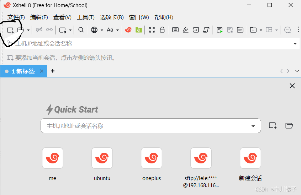
Task: Launch Xftp green toolbar icon
Action: [139, 30]
